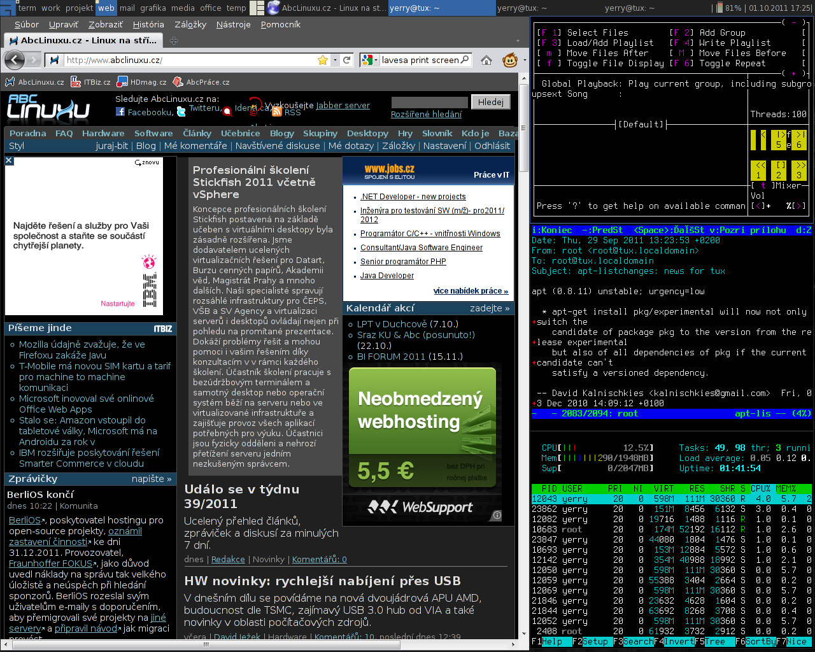Click the orange RSS feed icon
The image size is (815, 652).
pyautogui.click(x=277, y=111)
